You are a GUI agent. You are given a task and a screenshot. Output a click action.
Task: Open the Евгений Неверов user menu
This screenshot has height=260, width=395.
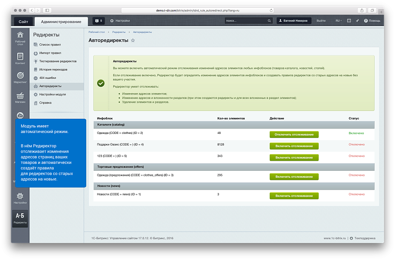point(294,21)
